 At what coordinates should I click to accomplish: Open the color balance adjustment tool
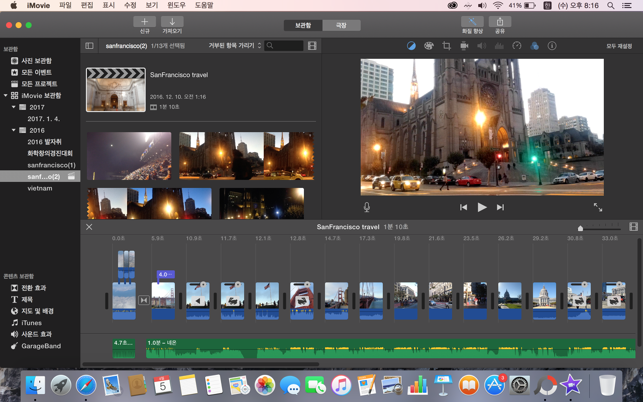point(411,46)
